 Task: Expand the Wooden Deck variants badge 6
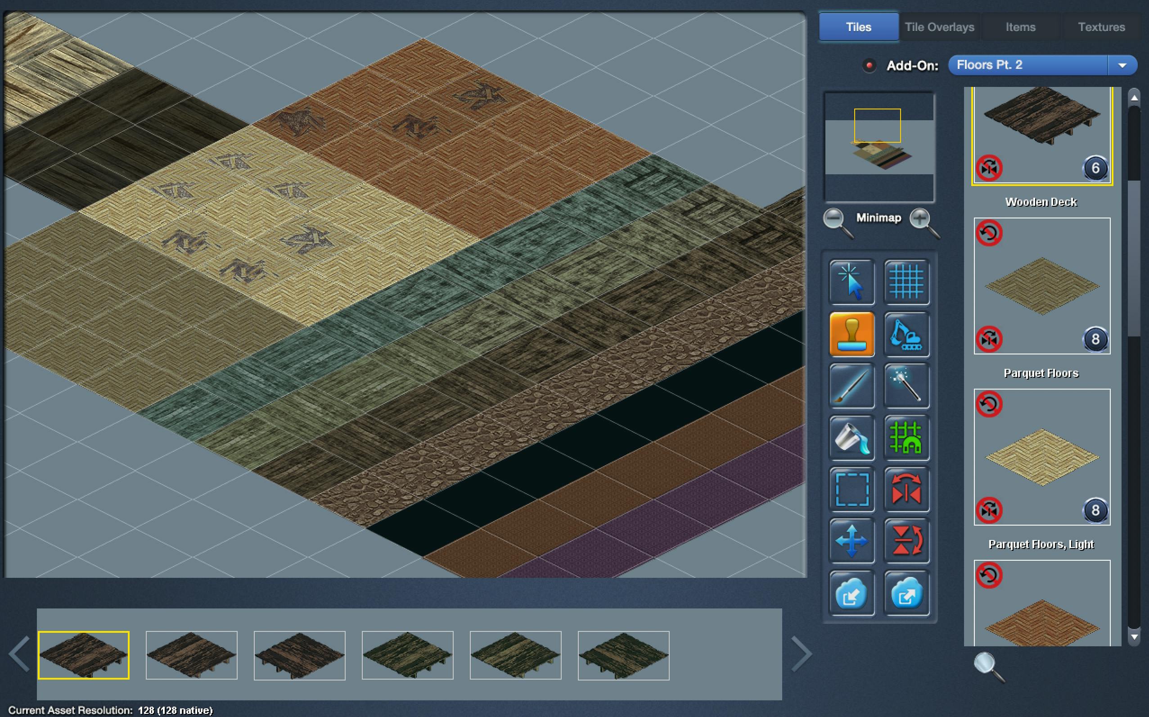[1095, 168]
